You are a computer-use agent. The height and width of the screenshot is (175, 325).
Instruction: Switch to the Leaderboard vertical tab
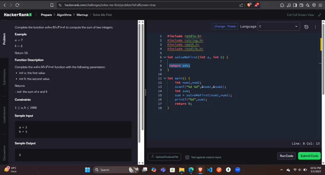[4, 115]
